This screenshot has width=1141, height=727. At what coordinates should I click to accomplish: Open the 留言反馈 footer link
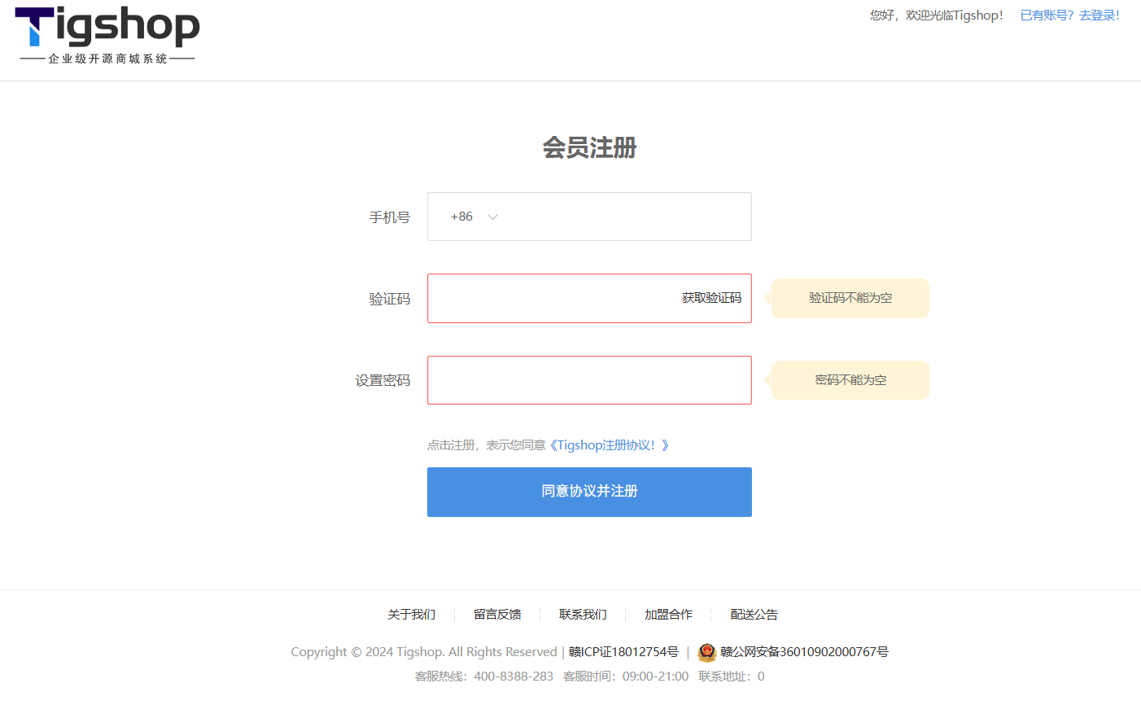point(497,615)
